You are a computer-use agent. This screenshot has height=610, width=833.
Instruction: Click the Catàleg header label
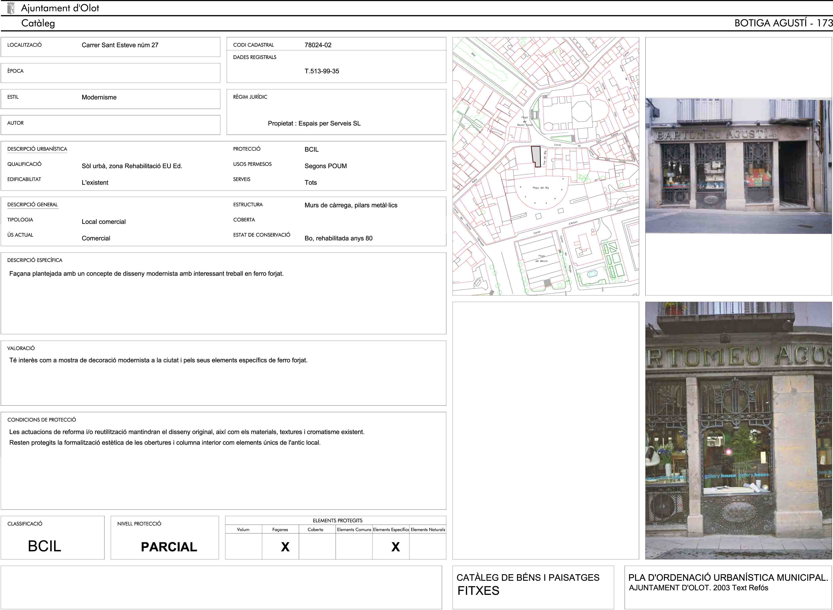38,23
